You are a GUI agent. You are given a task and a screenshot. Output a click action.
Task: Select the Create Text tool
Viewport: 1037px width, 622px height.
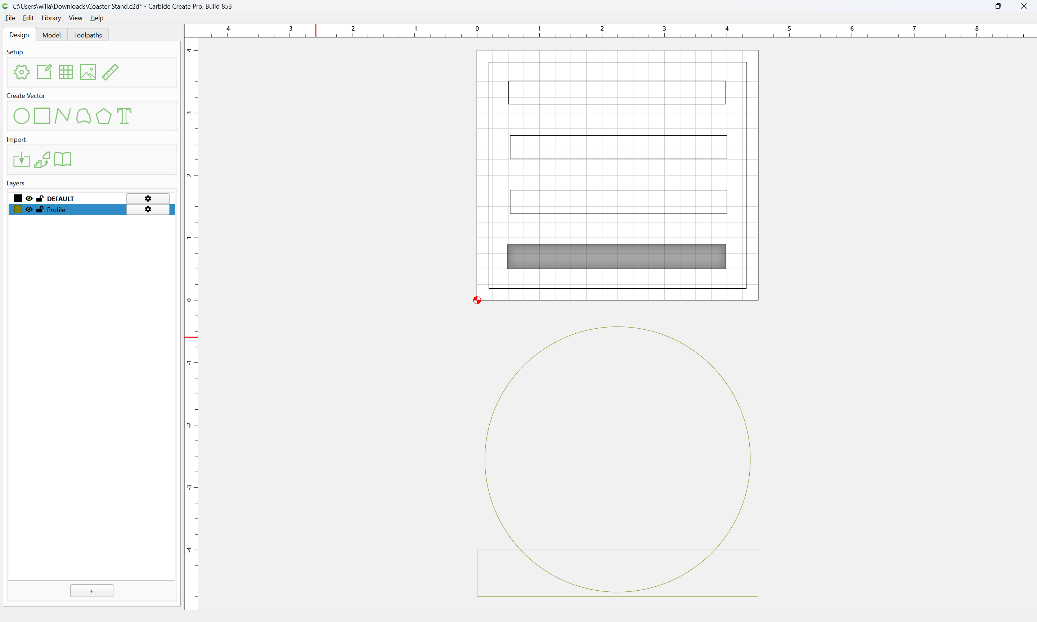pyautogui.click(x=124, y=116)
